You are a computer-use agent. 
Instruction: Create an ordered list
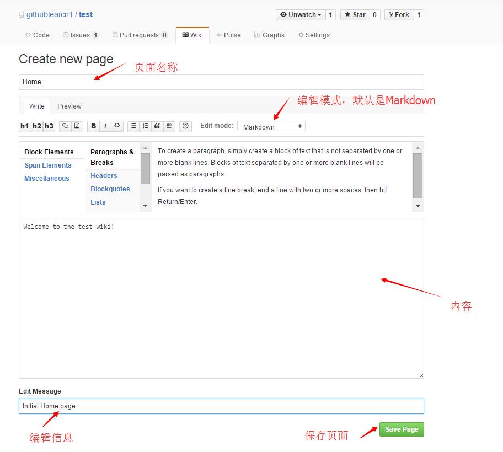pyautogui.click(x=145, y=126)
